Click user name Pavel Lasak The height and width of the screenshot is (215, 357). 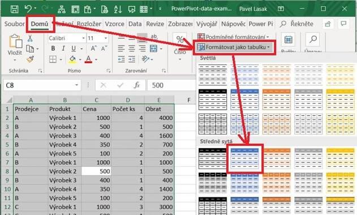pos(253,9)
